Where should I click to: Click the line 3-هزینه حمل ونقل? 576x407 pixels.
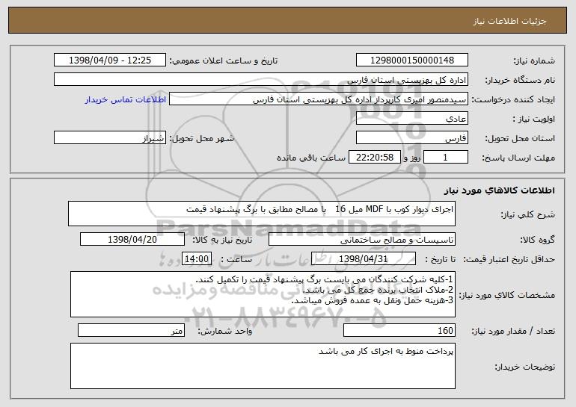(x=373, y=301)
